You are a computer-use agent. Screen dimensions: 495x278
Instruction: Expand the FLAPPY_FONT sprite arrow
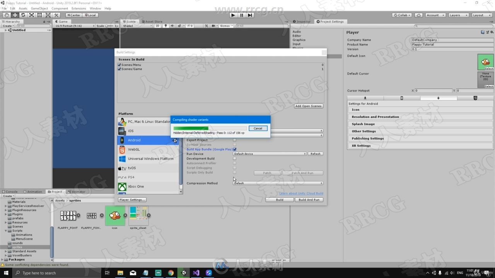(x=78, y=215)
